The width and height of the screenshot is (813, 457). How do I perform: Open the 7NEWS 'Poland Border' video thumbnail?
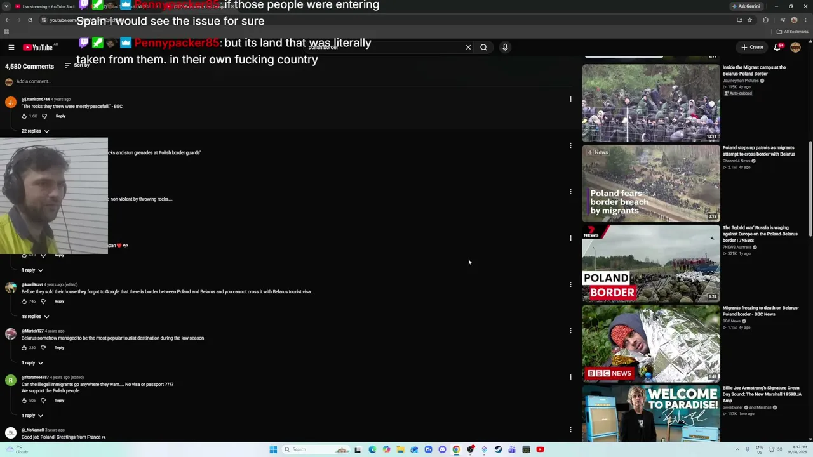[651, 263]
